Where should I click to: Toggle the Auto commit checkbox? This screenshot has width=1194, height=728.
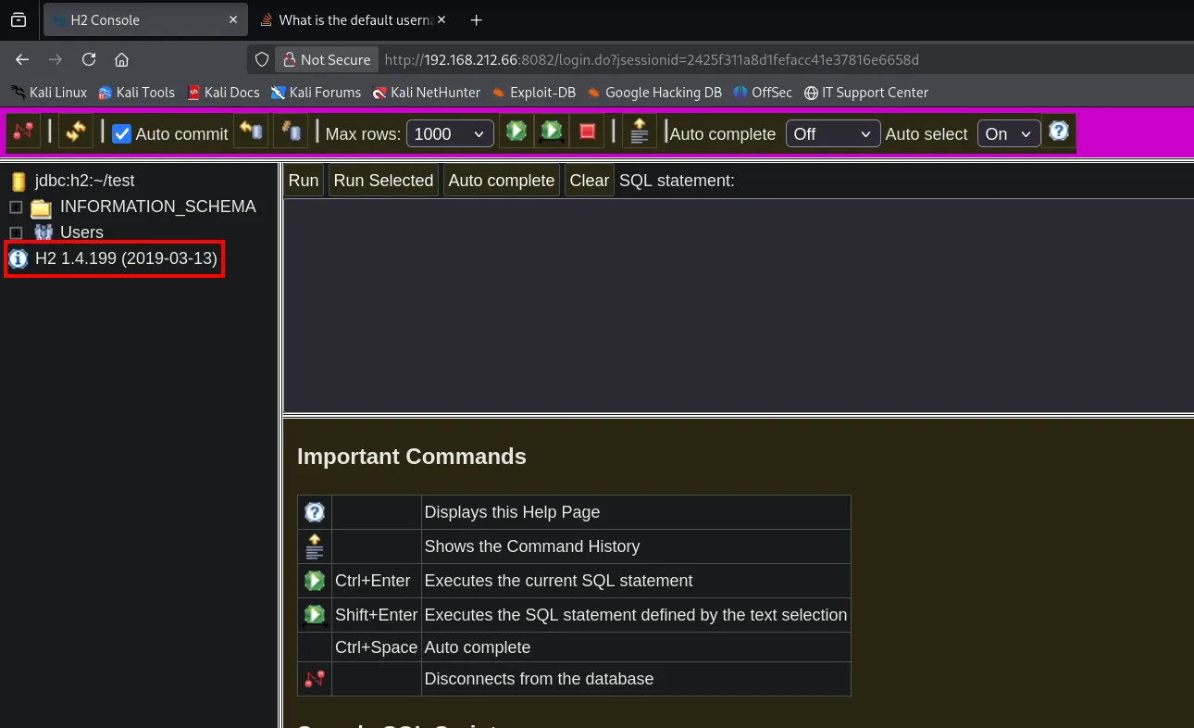point(121,134)
